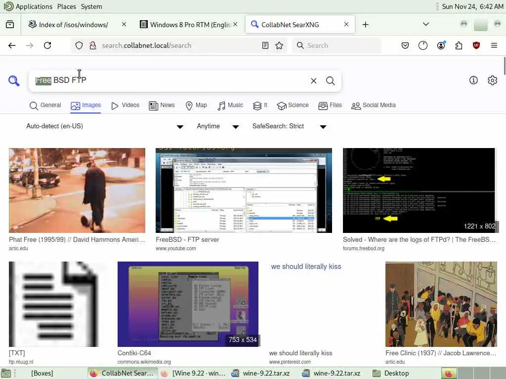Open the Contiki-C64 thumbnail
The height and width of the screenshot is (379, 506).
188,304
